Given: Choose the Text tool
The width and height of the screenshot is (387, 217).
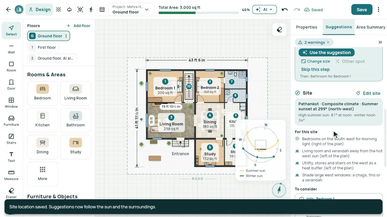Looking at the screenshot, I should click(11, 157).
